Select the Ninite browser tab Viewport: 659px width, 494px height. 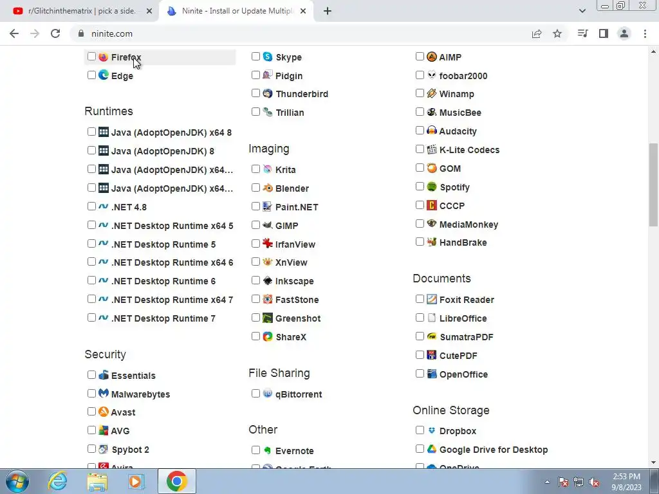pyautogui.click(x=236, y=11)
